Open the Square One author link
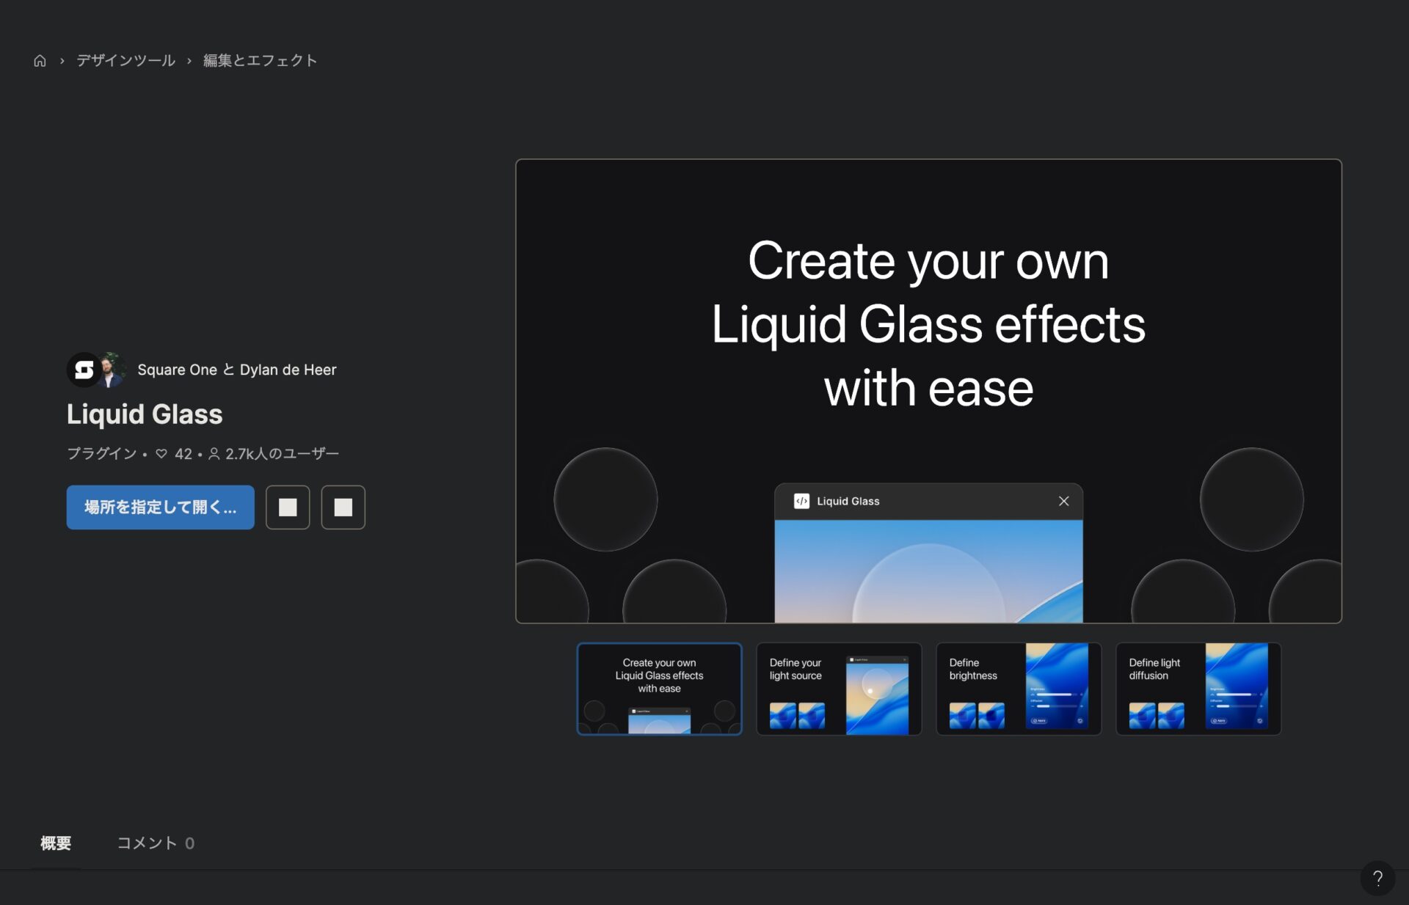 pyautogui.click(x=177, y=370)
